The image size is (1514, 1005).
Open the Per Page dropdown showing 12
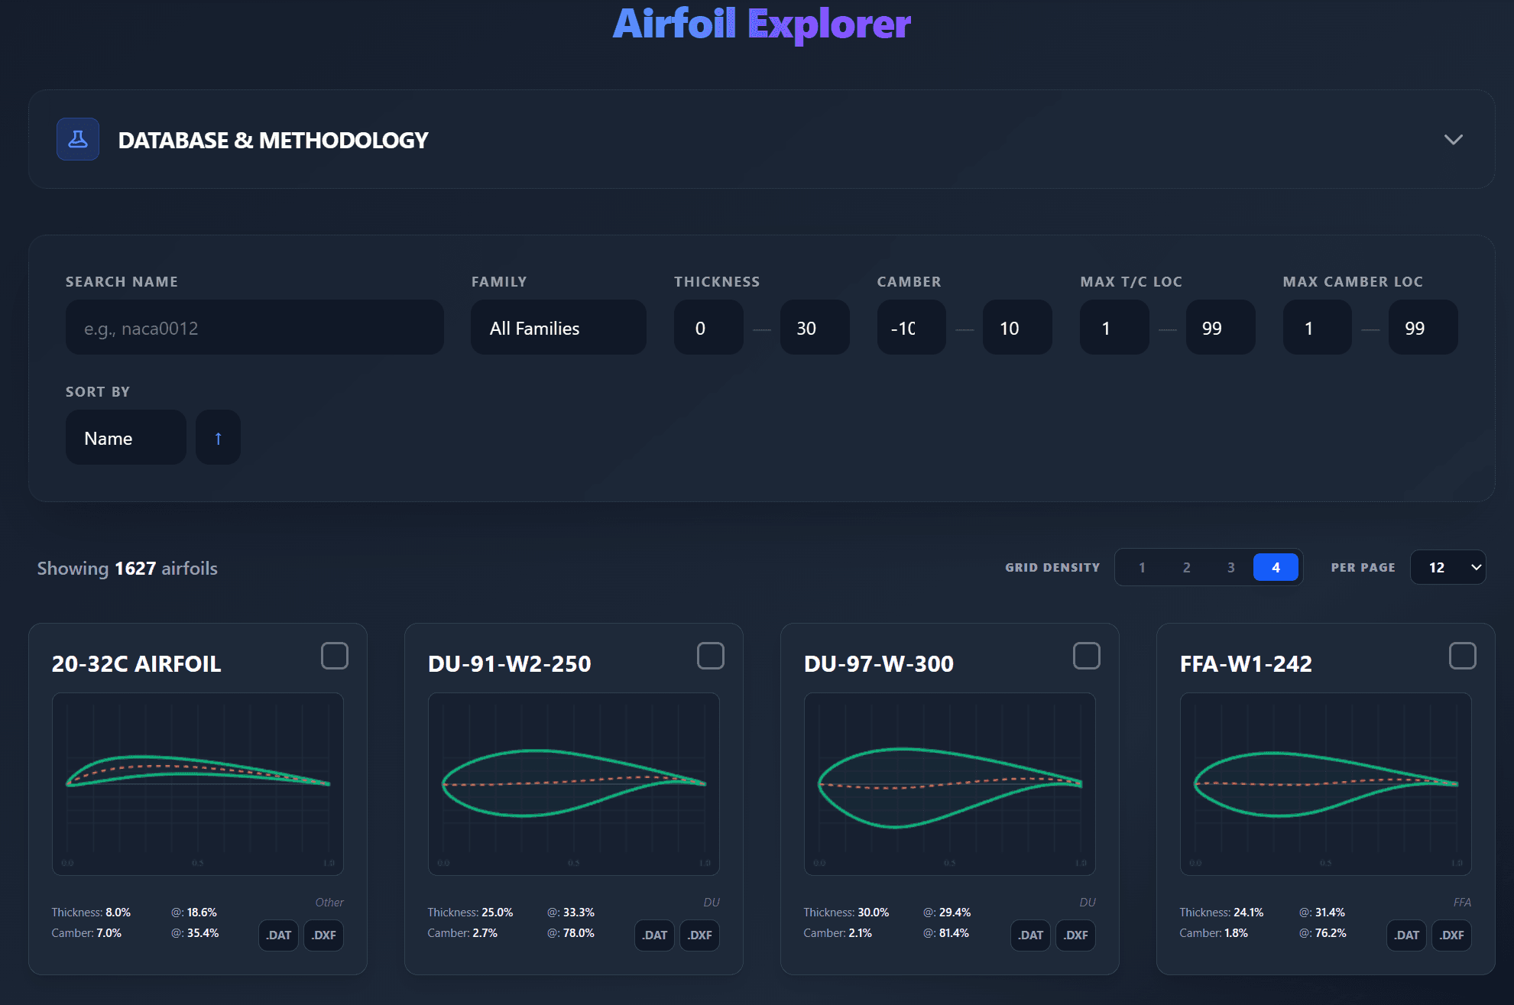1448,567
